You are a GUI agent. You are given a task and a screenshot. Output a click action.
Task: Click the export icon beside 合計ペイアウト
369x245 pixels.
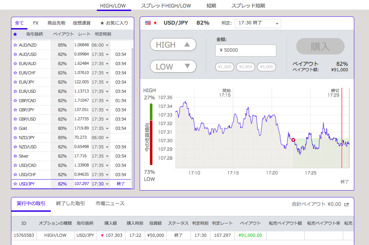coord(347,205)
